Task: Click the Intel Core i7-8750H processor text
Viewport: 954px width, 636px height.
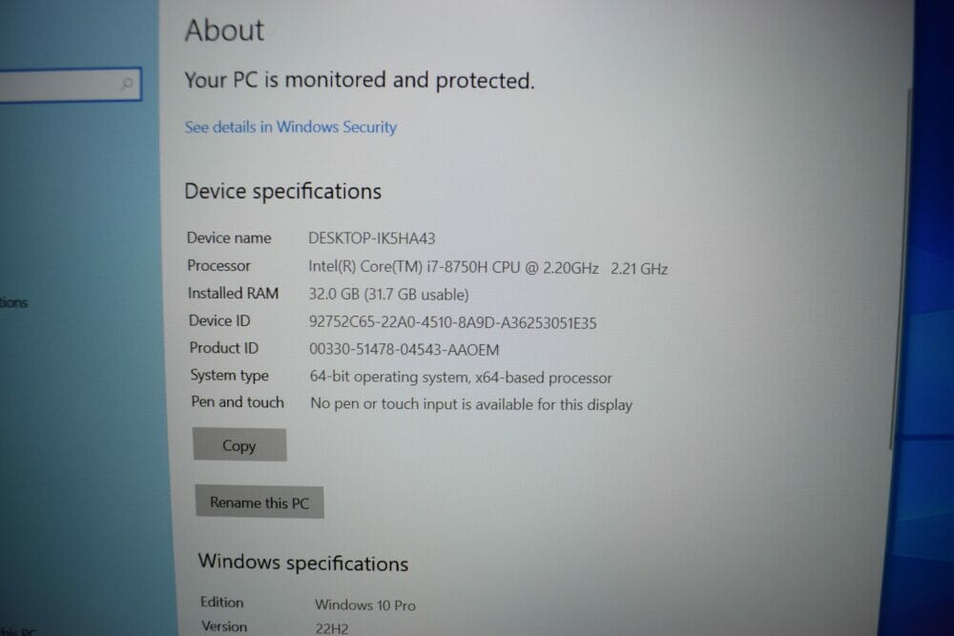Action: [x=487, y=268]
